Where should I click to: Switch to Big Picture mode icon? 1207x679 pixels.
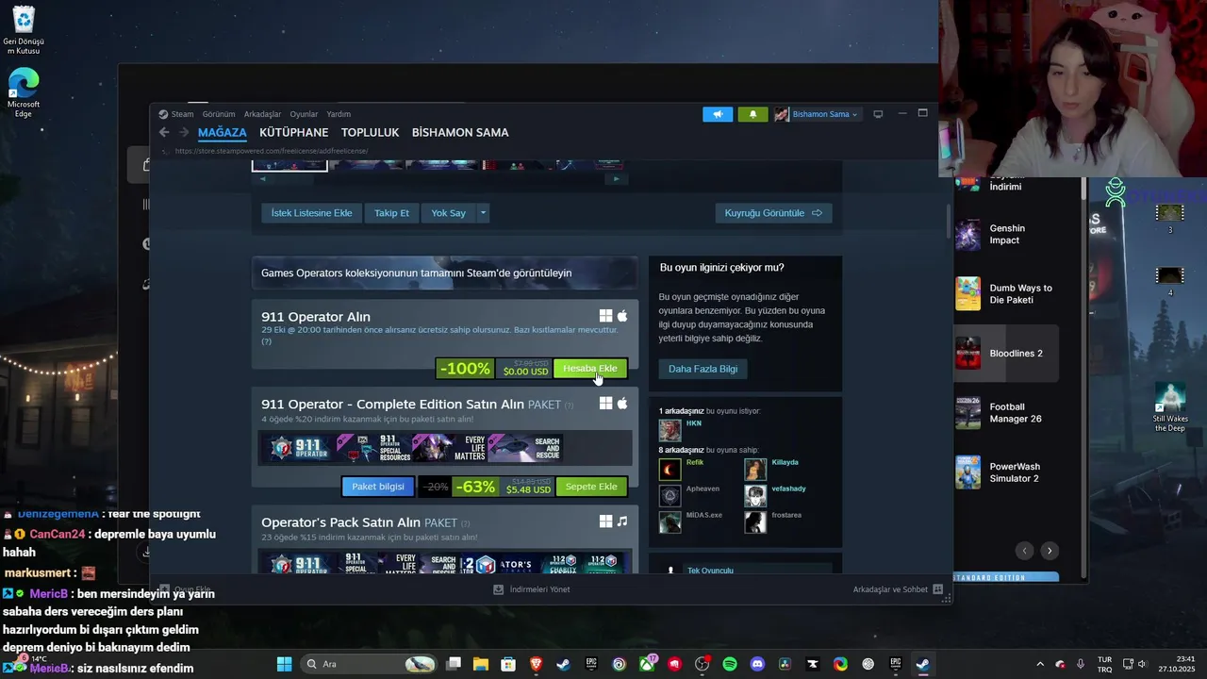click(x=878, y=114)
